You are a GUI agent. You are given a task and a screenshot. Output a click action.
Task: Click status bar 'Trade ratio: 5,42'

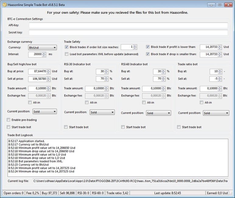(118, 193)
